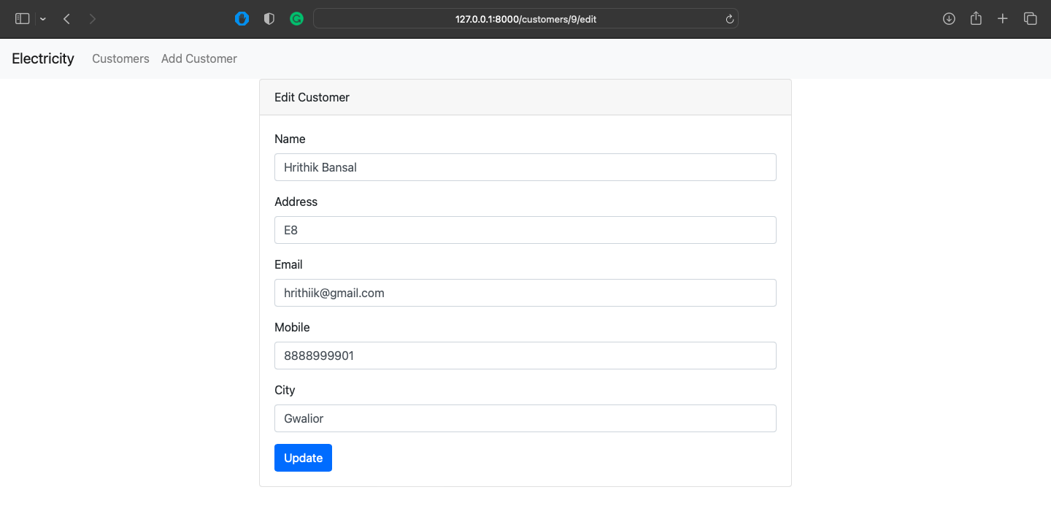Click the City field label
The height and width of the screenshot is (514, 1051).
click(285, 390)
